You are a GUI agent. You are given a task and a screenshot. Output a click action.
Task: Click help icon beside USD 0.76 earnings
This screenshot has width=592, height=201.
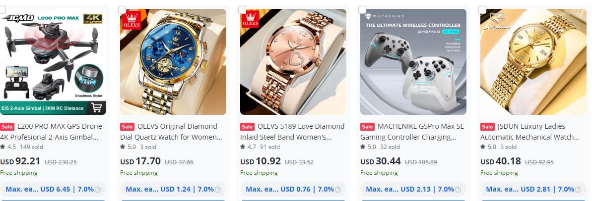[338, 189]
